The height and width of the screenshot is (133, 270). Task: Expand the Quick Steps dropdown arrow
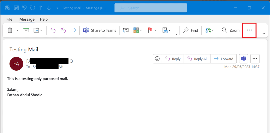tap(170, 30)
